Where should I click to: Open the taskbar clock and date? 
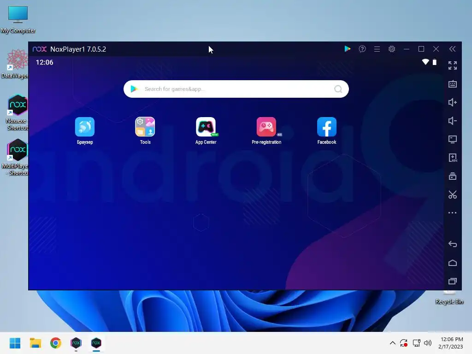point(451,343)
